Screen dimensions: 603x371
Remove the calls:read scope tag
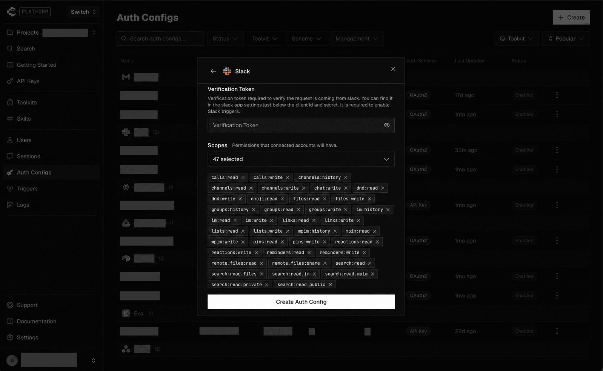[243, 178]
